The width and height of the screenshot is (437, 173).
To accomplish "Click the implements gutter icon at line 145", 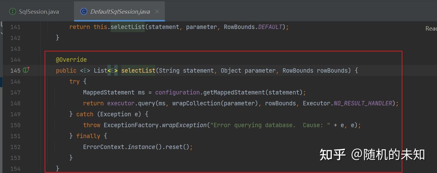I will (26, 70).
